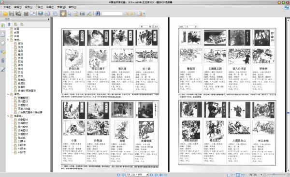The width and height of the screenshot is (290, 177).
Task: Click the zoom out minus button
Action: pos(264,175)
